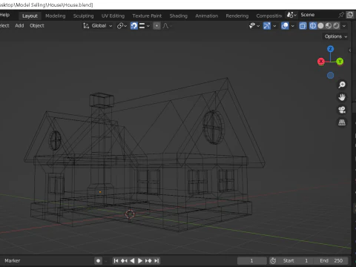Jump to the last frame
This screenshot has width=356, height=267.
click(156, 260)
